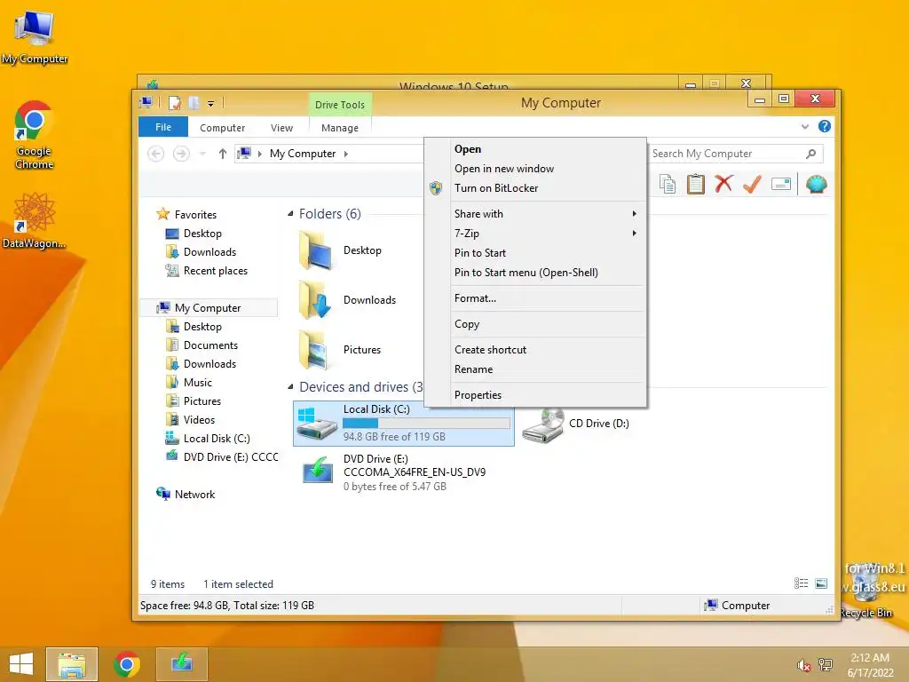This screenshot has height=682, width=909.
Task: Open My Computer desktop icon
Action: (x=34, y=36)
